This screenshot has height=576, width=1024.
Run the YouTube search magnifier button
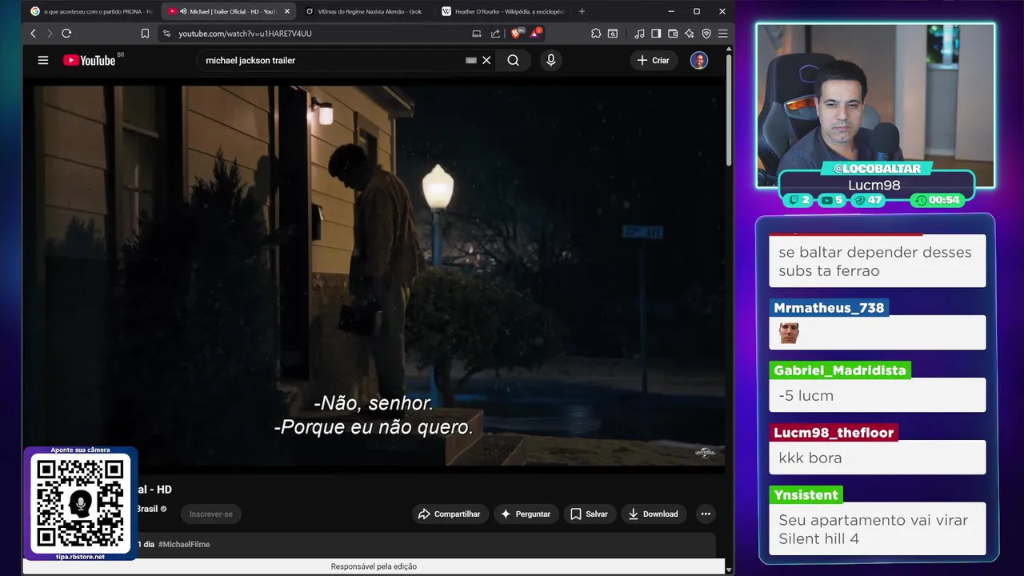pos(513,60)
